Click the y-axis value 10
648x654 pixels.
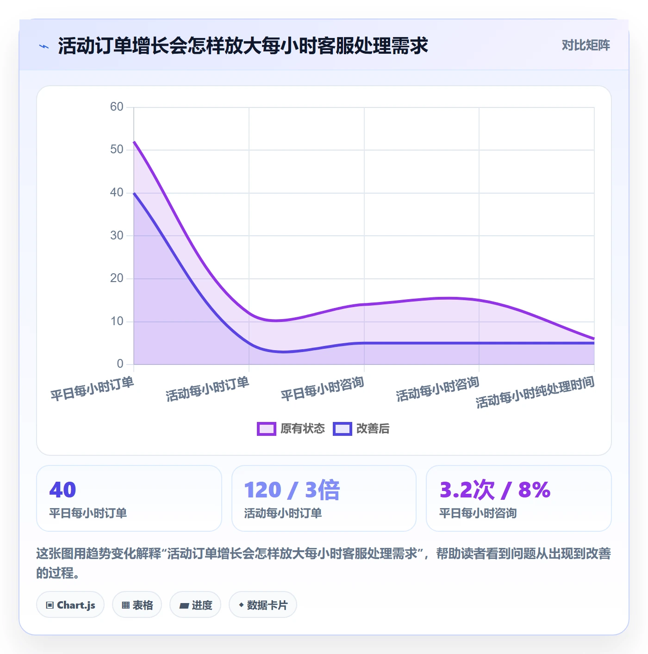coord(117,321)
